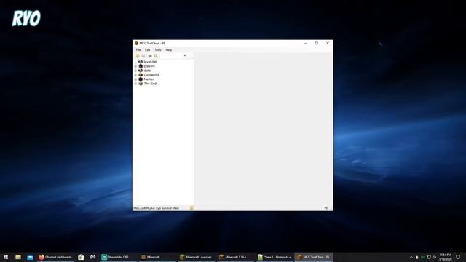
Task: Click the refresh arrow toolbar icon
Action: pos(150,56)
